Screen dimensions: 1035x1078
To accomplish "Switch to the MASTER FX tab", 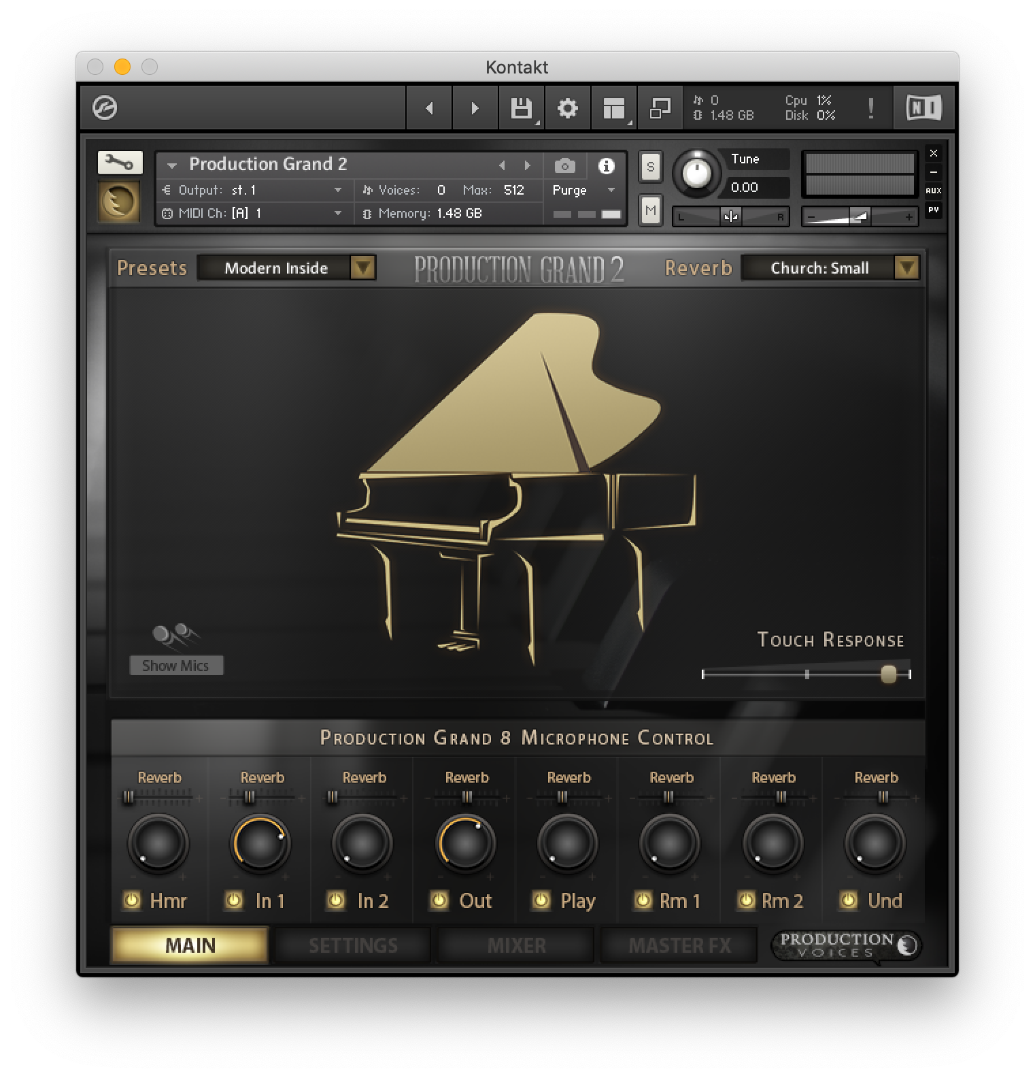I will click(x=679, y=945).
